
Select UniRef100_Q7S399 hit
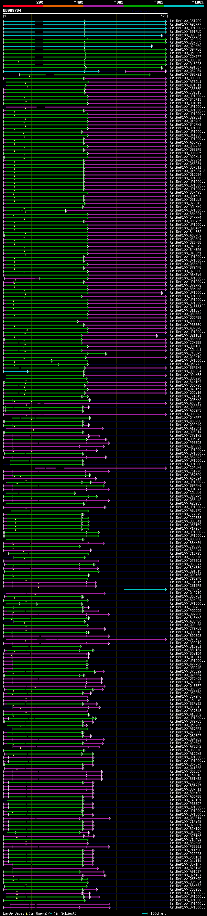pyautogui.click(x=186, y=671)
